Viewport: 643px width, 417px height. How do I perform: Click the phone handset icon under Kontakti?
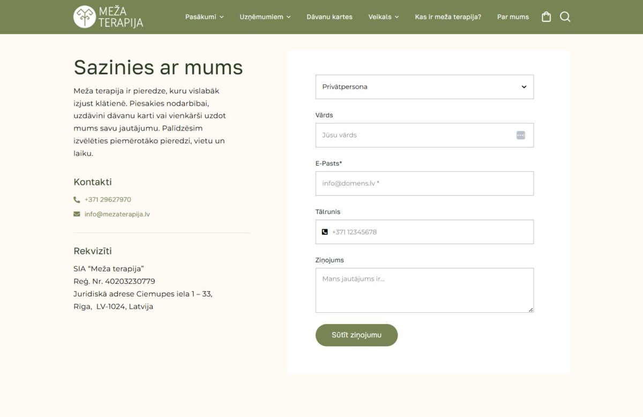[77, 200]
